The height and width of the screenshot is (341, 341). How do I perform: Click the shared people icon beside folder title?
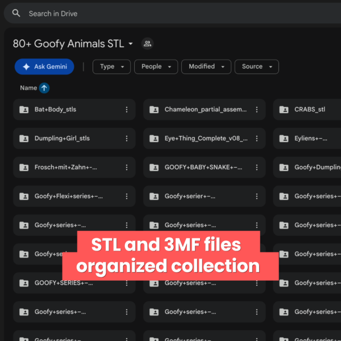pos(147,44)
